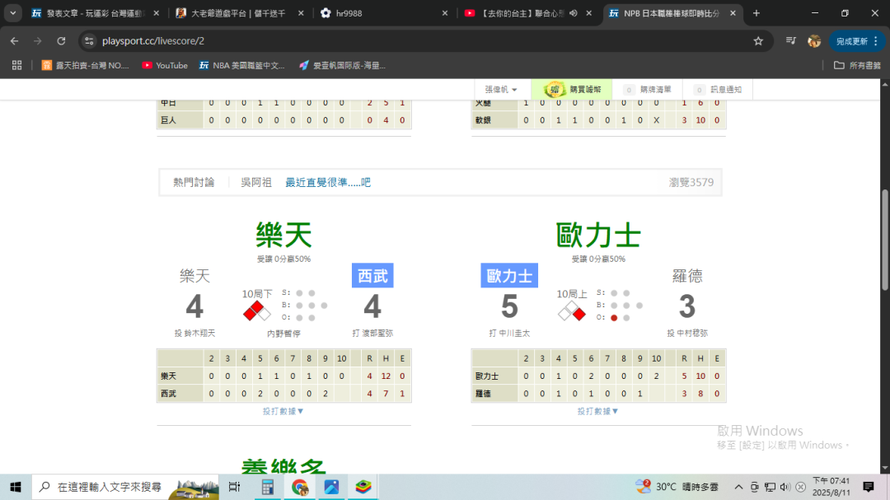Open the NBA 美國職籃中文 bookmark
Image resolution: width=890 pixels, height=500 pixels.
241,65
